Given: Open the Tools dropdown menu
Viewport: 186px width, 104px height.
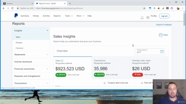Looking at the screenshot, I should [69, 16].
